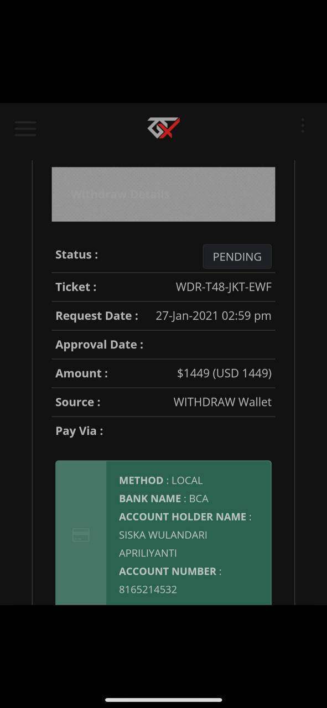
Task: Open the three-dot options menu
Action: (303, 126)
